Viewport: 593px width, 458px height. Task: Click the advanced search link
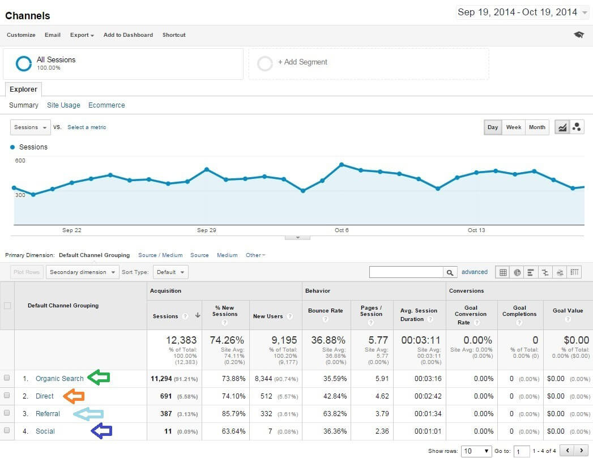click(475, 272)
